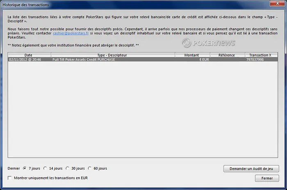The width and height of the screenshot is (287, 190).
Task: Click the Fermer button
Action: (267, 178)
